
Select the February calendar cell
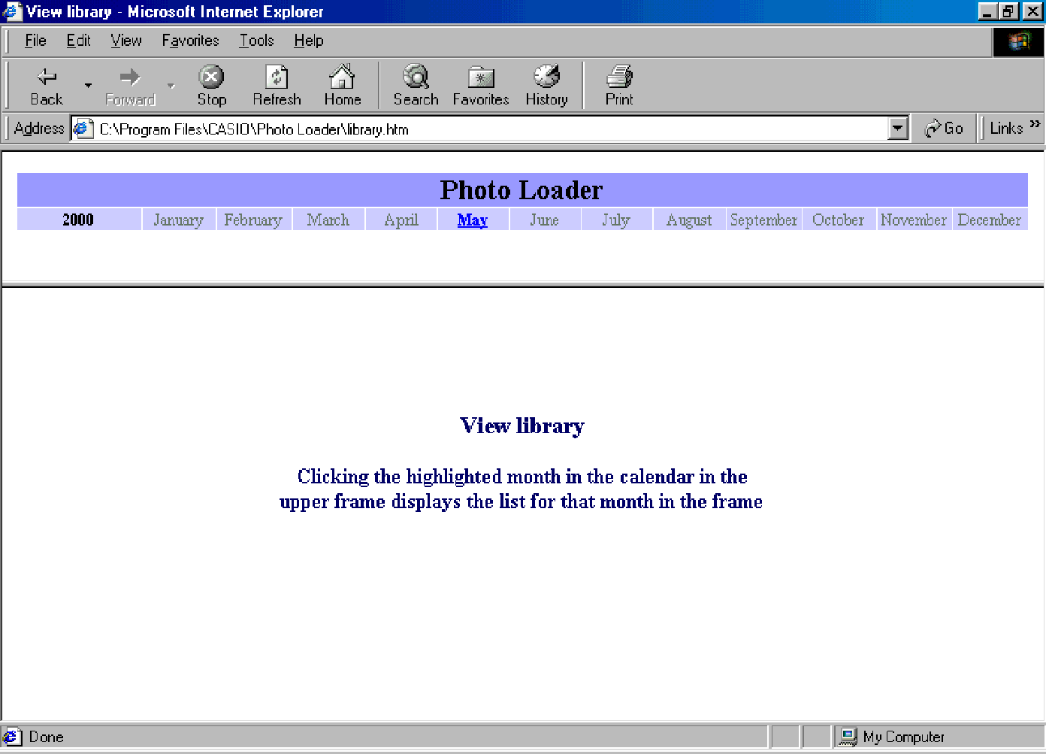pos(253,220)
